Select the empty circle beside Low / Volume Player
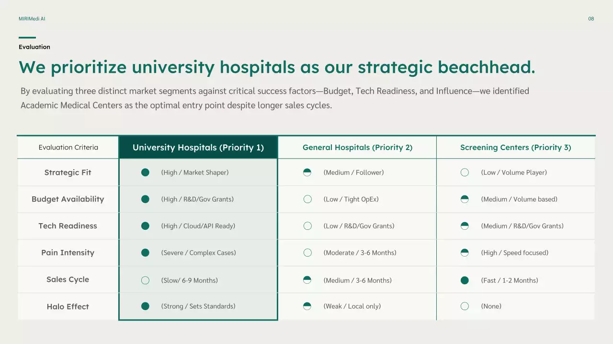Screen dimensions: 613x344 [x=465, y=172]
